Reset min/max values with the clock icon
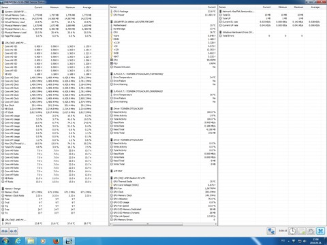This screenshot has width=327, height=245. 292,231
